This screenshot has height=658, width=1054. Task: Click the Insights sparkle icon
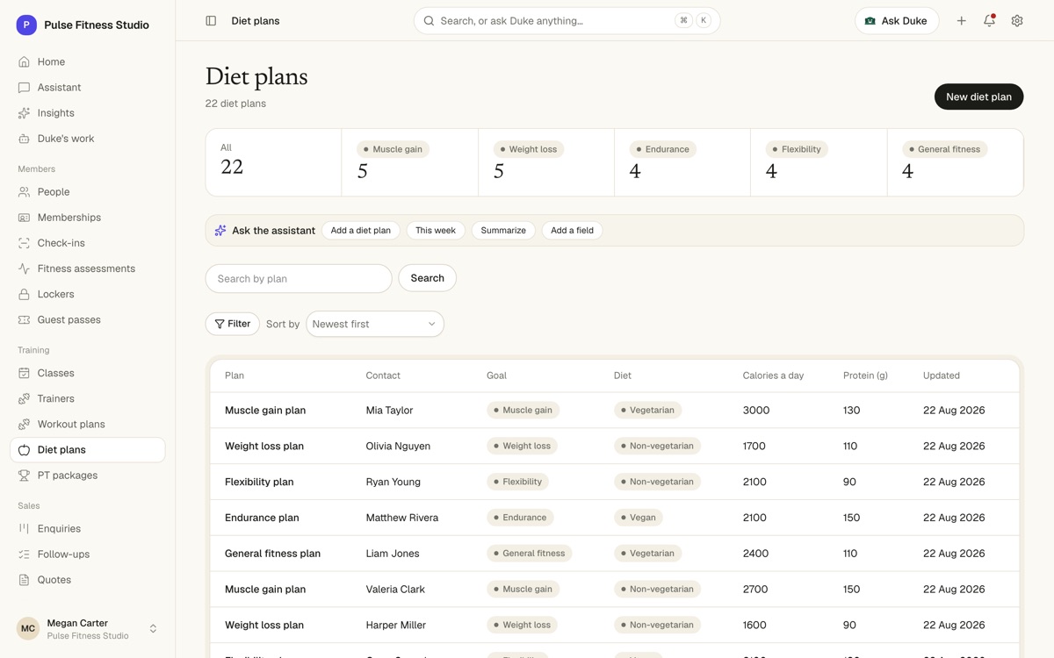click(24, 113)
